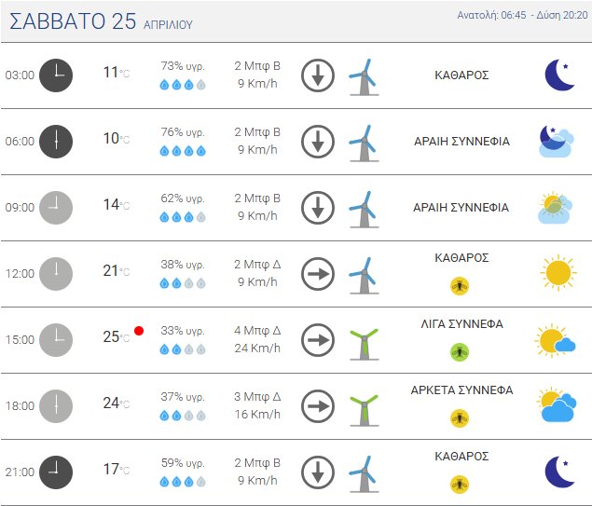Click the red max temperature dot
Image resolution: width=592 pixels, height=506 pixels.
click(139, 330)
